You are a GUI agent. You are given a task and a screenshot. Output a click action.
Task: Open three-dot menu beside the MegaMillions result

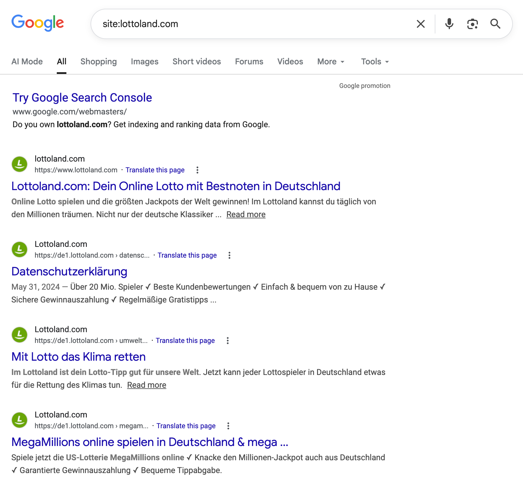[228, 426]
